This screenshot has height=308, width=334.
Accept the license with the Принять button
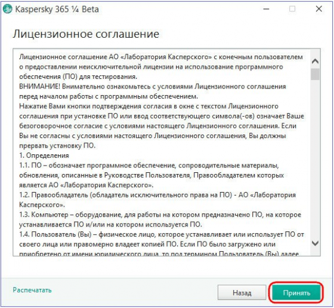[x=296, y=292]
